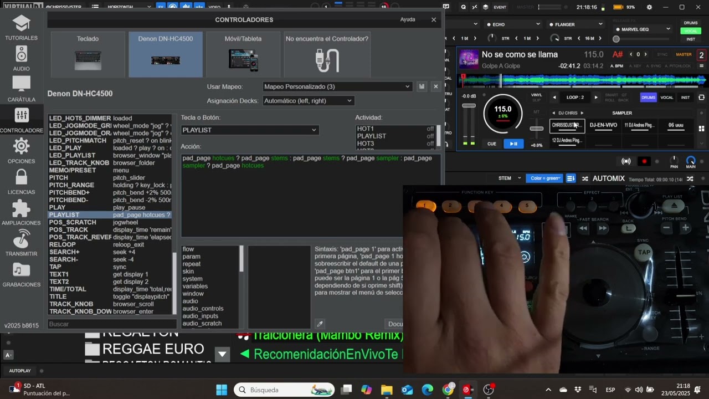709x399 pixels.
Task: Click the EVENT button in top bar
Action: point(500,7)
